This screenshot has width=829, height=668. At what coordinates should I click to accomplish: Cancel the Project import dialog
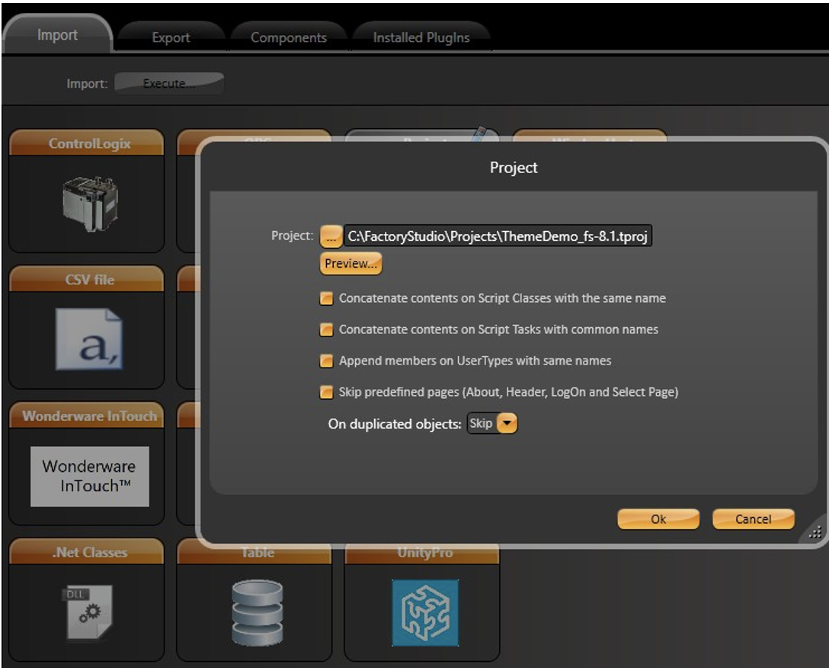pyautogui.click(x=753, y=519)
